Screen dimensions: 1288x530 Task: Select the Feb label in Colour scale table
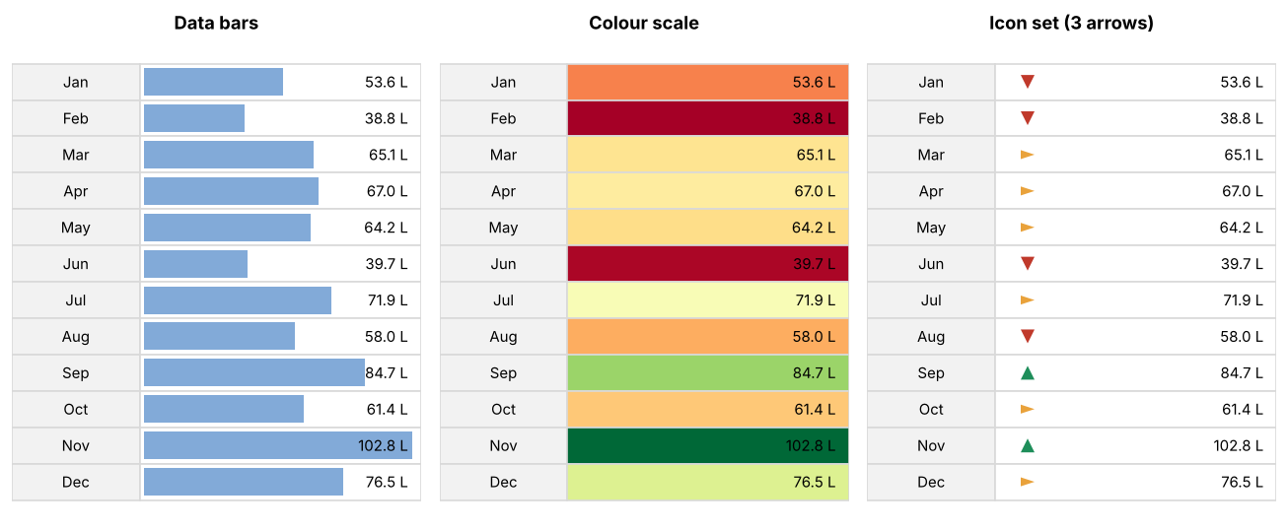(503, 118)
